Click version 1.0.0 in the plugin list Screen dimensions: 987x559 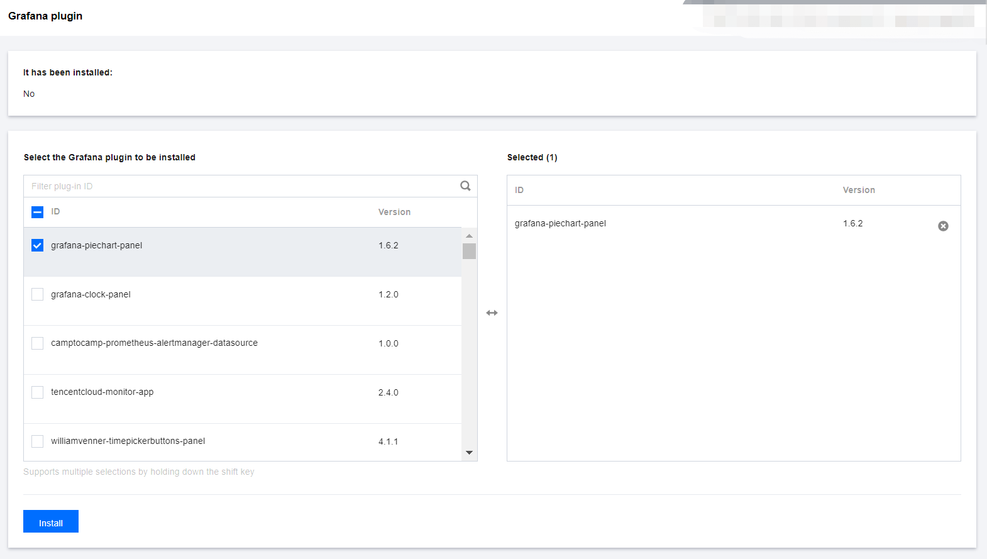coord(389,343)
